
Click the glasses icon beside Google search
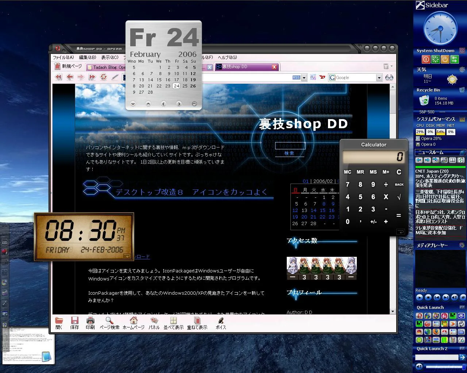pos(389,78)
